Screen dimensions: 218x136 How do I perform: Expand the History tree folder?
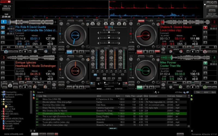[2, 99]
